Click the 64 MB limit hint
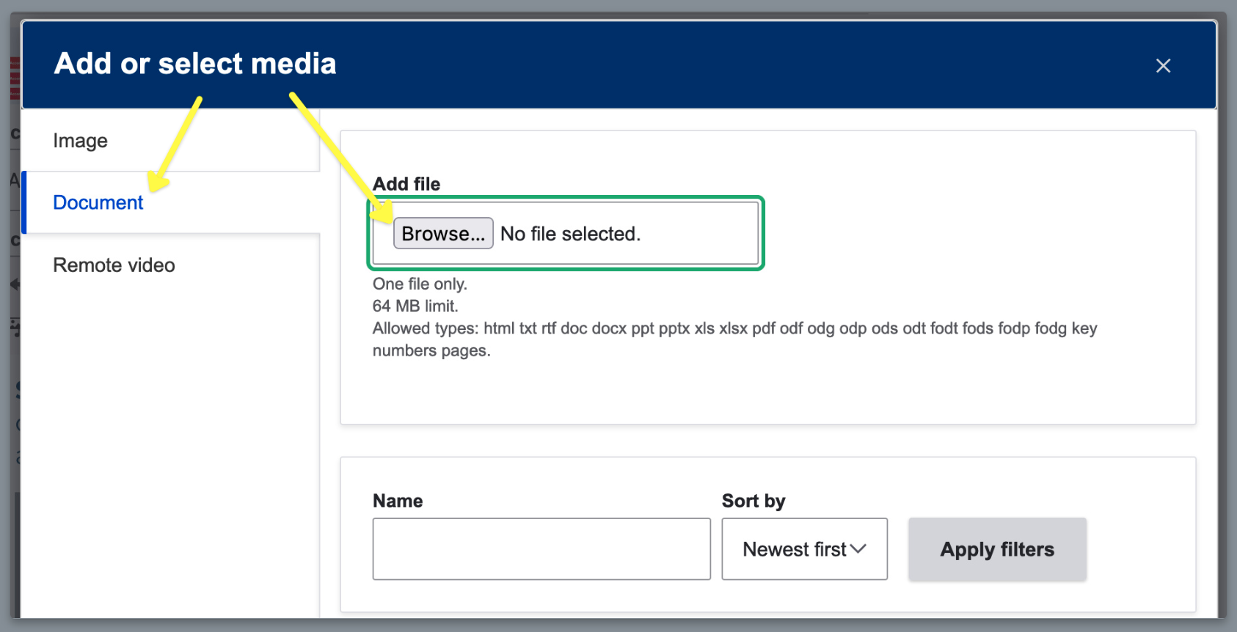Image resolution: width=1237 pixels, height=632 pixels. tap(415, 306)
